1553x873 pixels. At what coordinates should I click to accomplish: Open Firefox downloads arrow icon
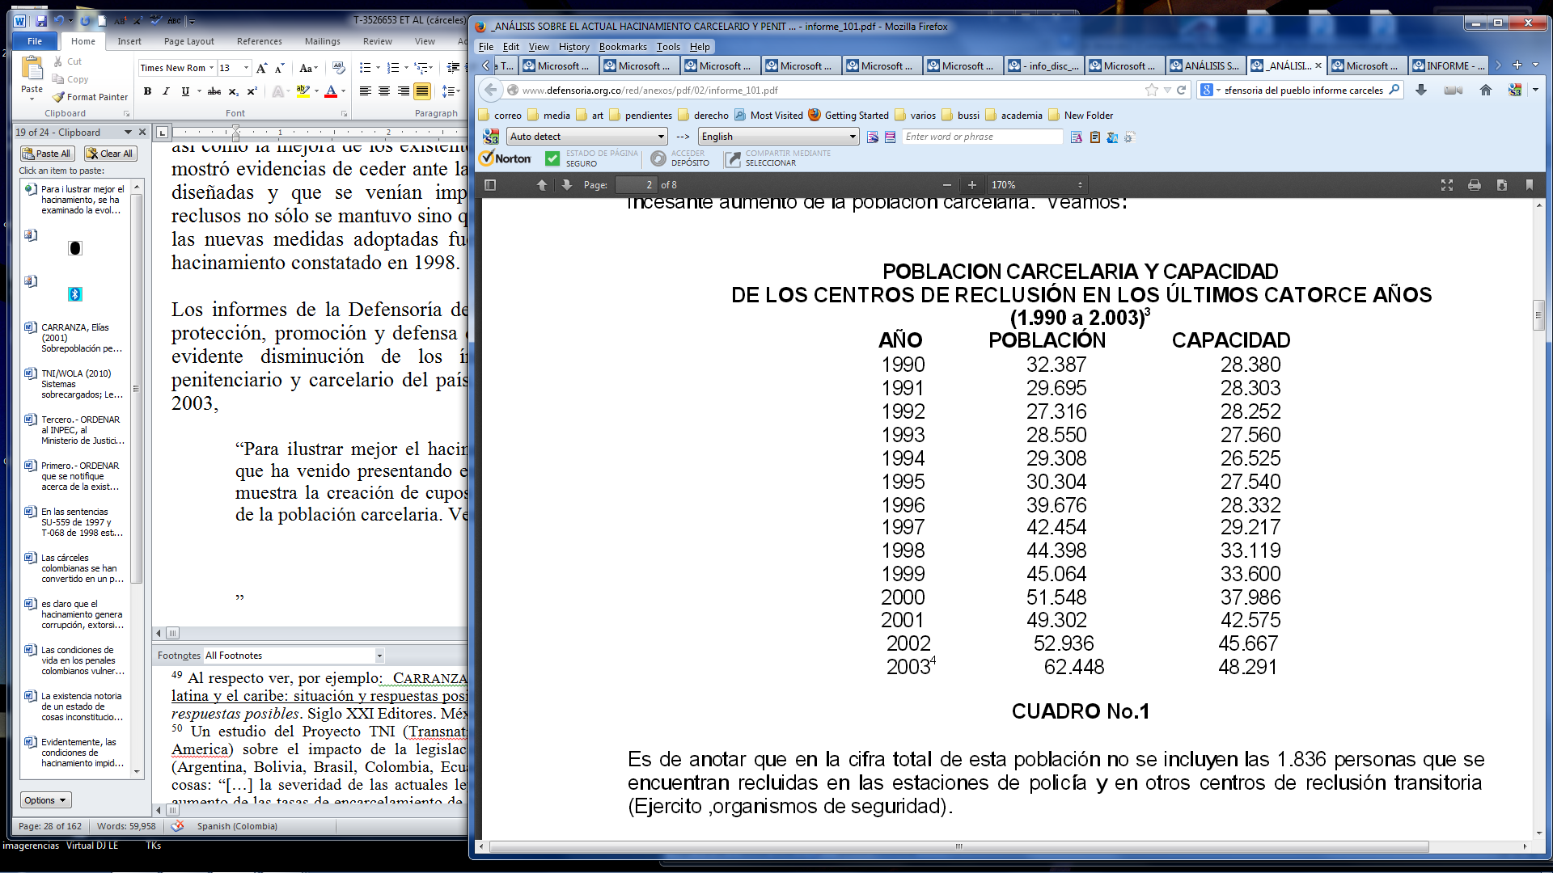coord(1421,91)
